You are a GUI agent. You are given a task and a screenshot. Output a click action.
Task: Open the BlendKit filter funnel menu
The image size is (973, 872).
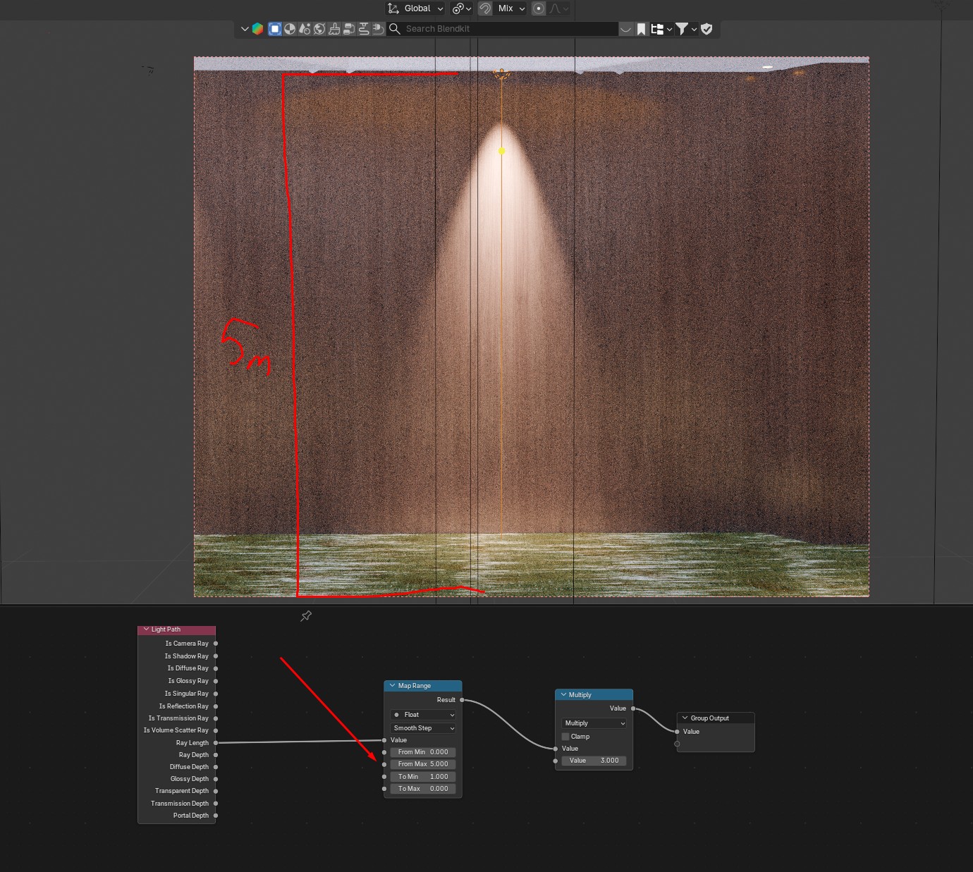tap(685, 29)
